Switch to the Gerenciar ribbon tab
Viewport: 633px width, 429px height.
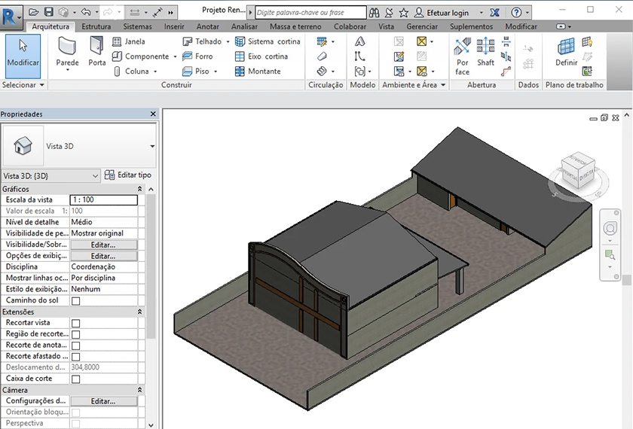coord(422,26)
